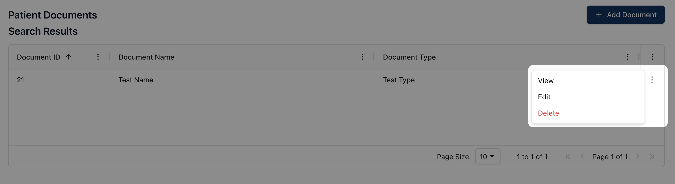This screenshot has height=184, width=675.
Task: Click row 21 three-dot actions icon
Action: pyautogui.click(x=652, y=80)
